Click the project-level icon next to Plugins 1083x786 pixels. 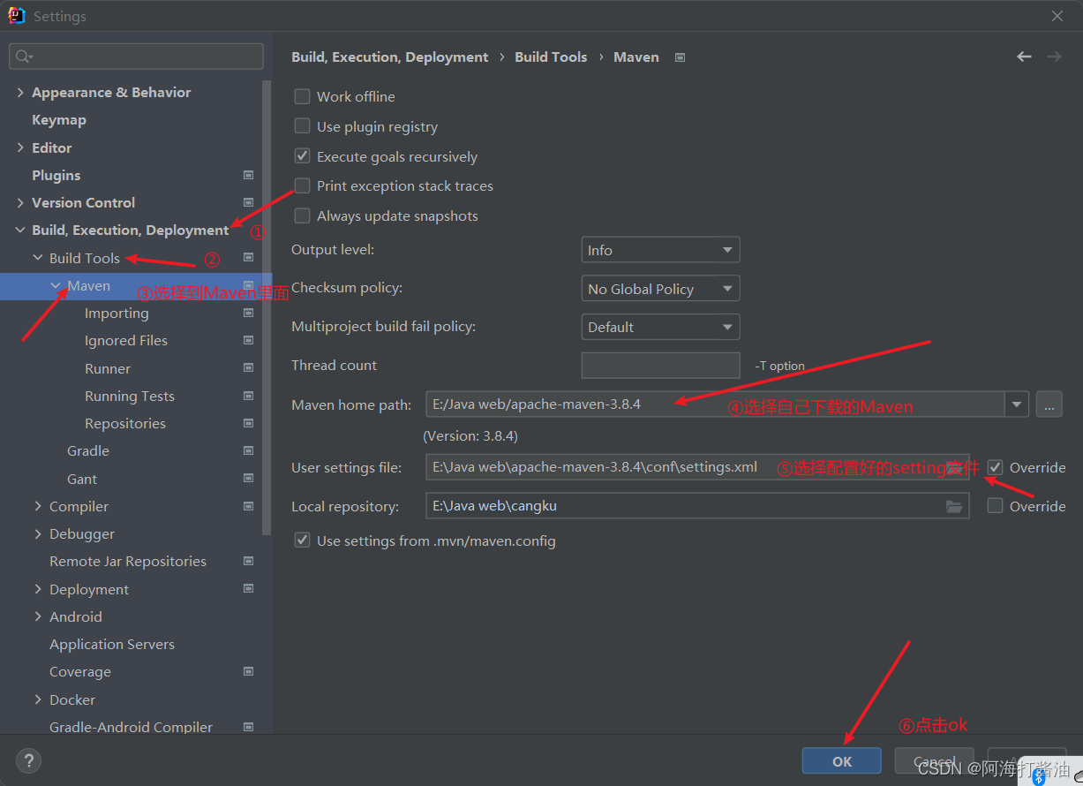click(248, 175)
